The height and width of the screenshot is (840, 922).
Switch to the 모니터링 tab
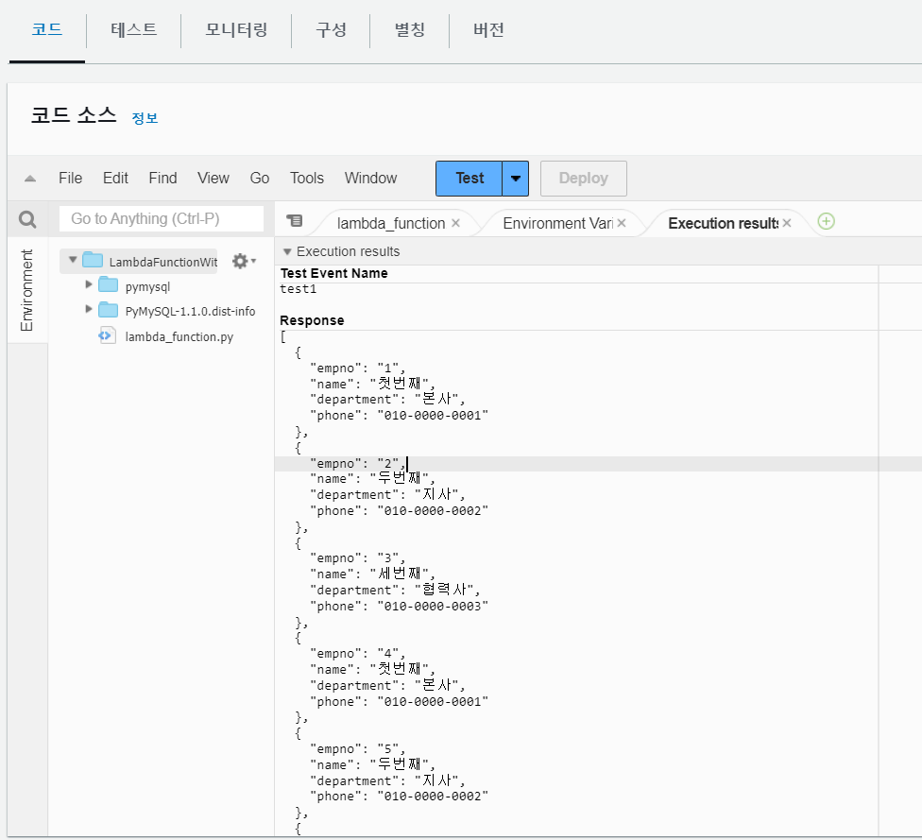coord(236,29)
